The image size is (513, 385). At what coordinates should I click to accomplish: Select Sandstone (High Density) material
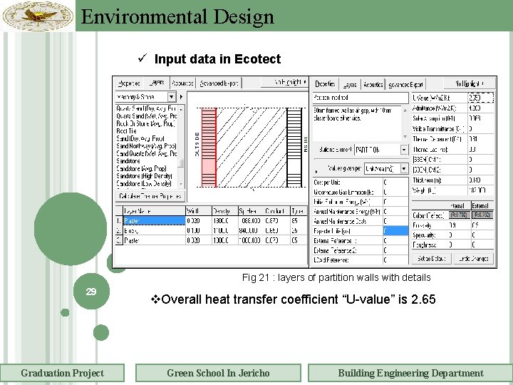144,176
